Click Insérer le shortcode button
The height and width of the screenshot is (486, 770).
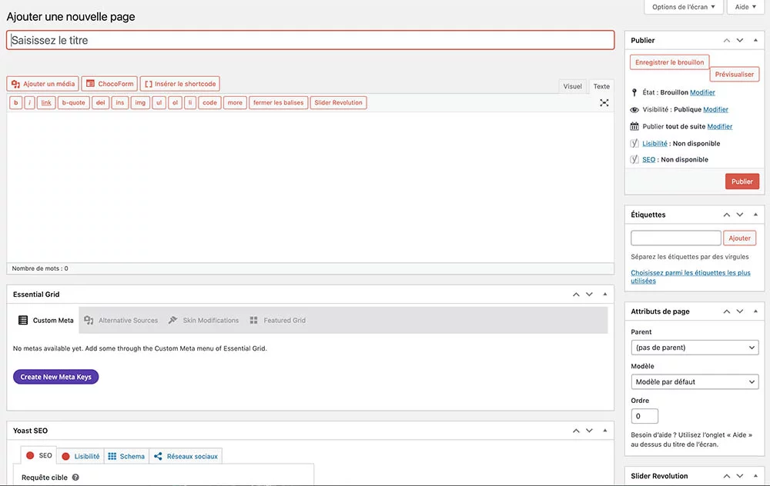pyautogui.click(x=179, y=84)
